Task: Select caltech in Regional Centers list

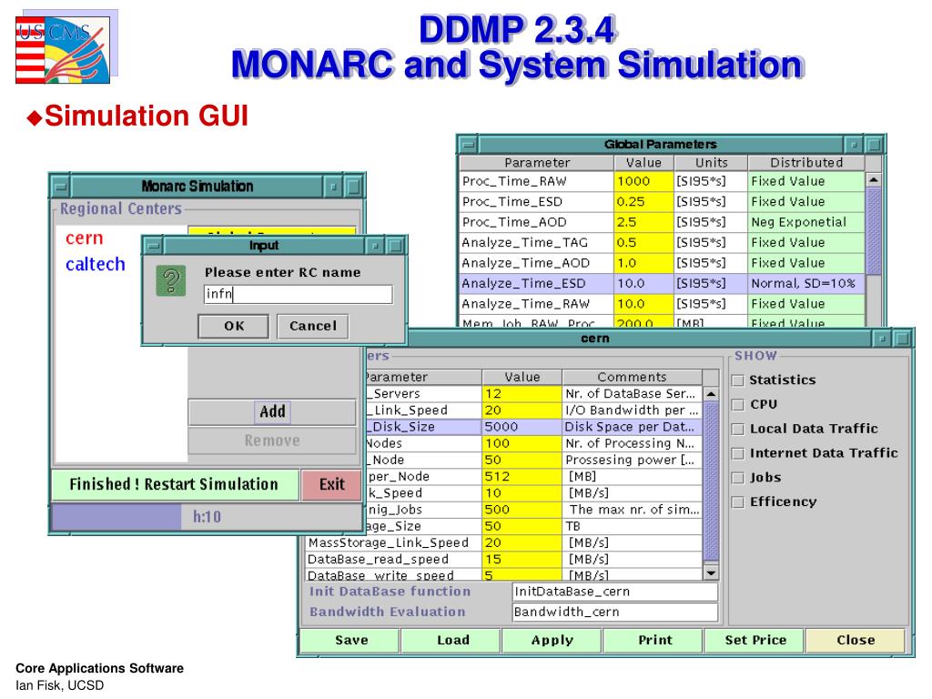Action: (95, 265)
